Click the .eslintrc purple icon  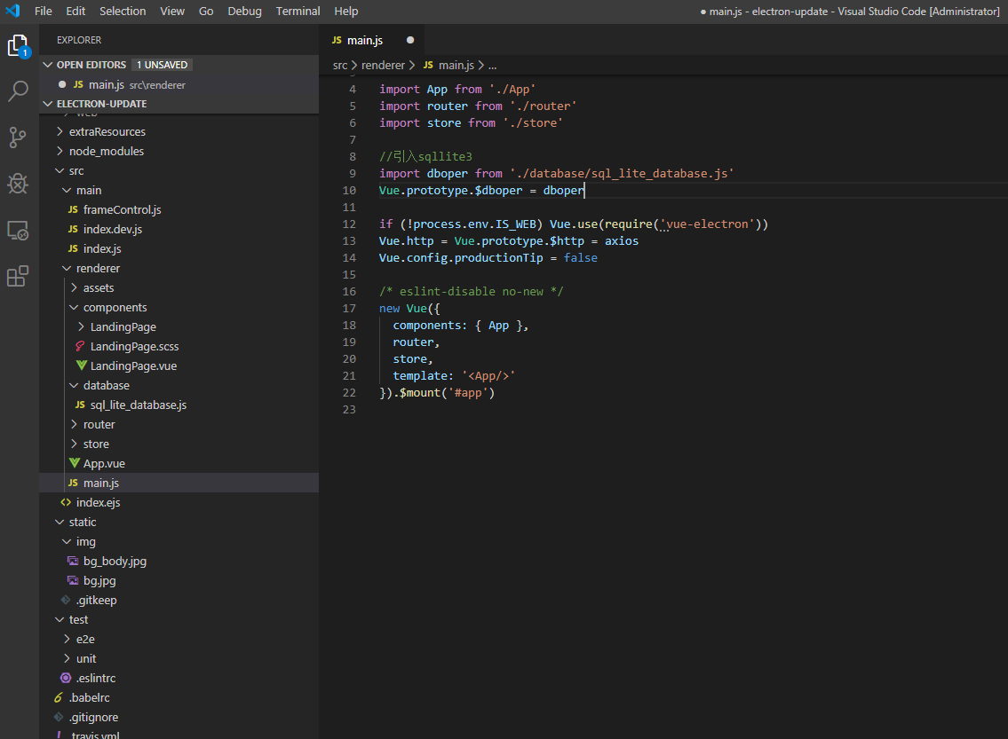click(x=67, y=678)
